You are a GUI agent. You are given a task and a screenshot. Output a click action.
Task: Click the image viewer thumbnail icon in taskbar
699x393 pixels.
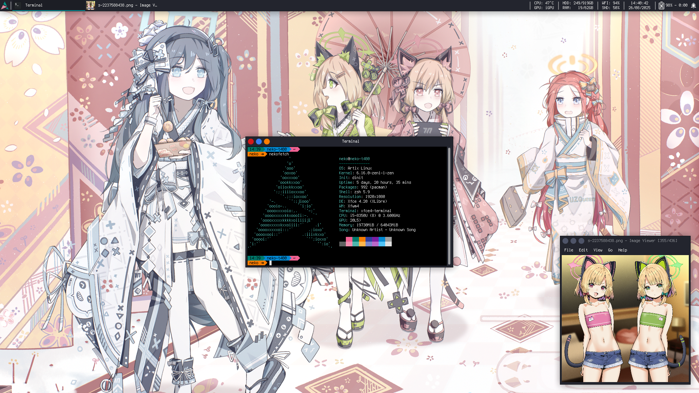point(91,5)
